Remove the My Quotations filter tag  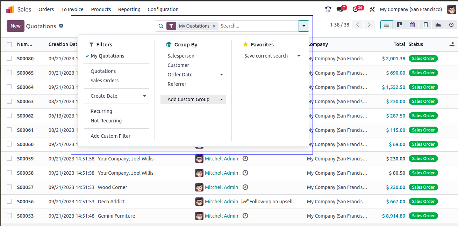point(214,26)
